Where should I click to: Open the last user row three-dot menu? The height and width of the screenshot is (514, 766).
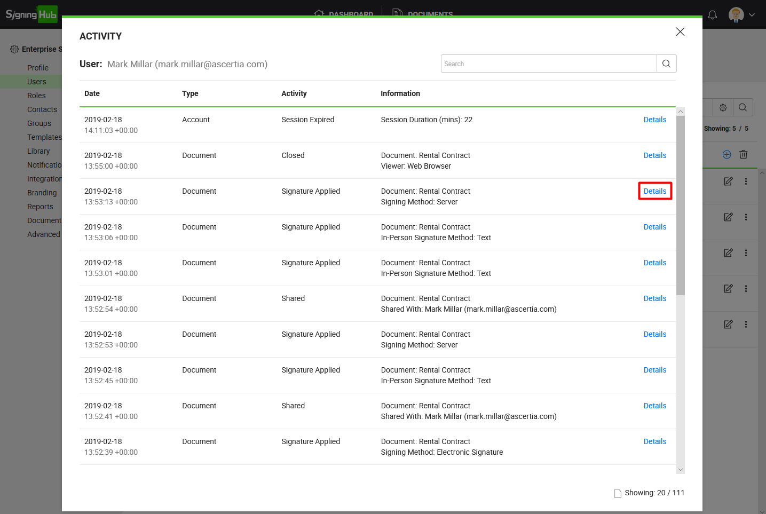pyautogui.click(x=746, y=325)
